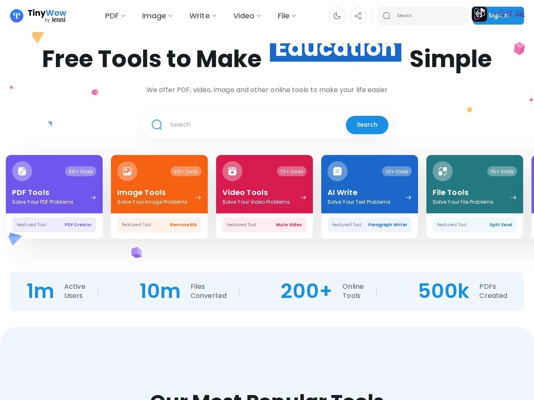The height and width of the screenshot is (400, 534).
Task: Toggle dark mode with the moon icon
Action: tap(337, 16)
